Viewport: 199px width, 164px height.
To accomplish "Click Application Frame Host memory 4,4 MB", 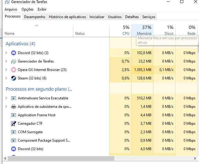I will 146,115.
